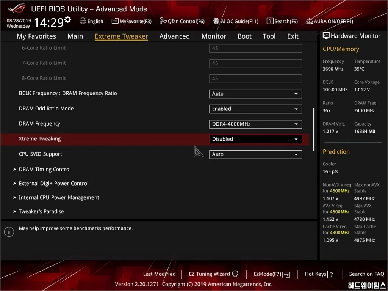
Task: Click the info icon in help area
Action: 9,232
